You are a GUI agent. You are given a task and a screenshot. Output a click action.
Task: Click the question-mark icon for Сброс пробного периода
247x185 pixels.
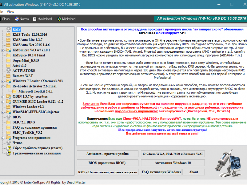(x=9, y=148)
